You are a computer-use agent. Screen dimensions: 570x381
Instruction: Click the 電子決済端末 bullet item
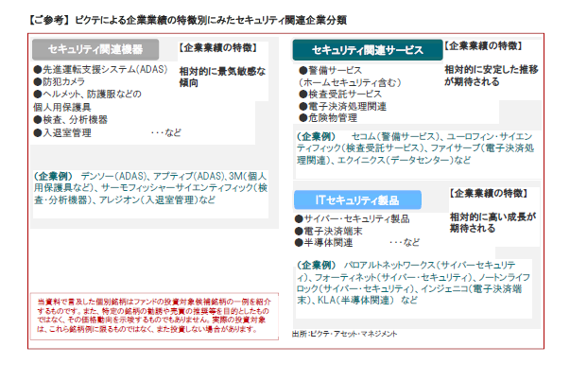click(x=331, y=231)
